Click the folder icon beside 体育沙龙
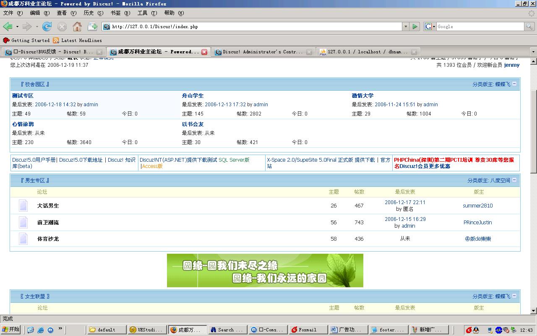 coord(23,239)
